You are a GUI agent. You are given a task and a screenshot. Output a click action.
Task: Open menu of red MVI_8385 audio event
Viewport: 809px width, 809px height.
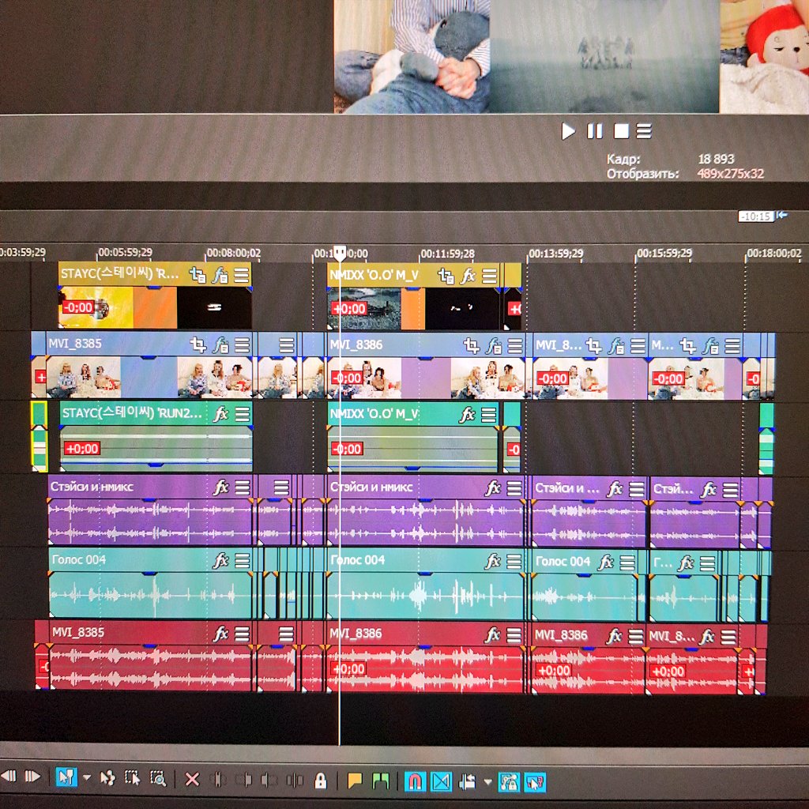tap(243, 633)
